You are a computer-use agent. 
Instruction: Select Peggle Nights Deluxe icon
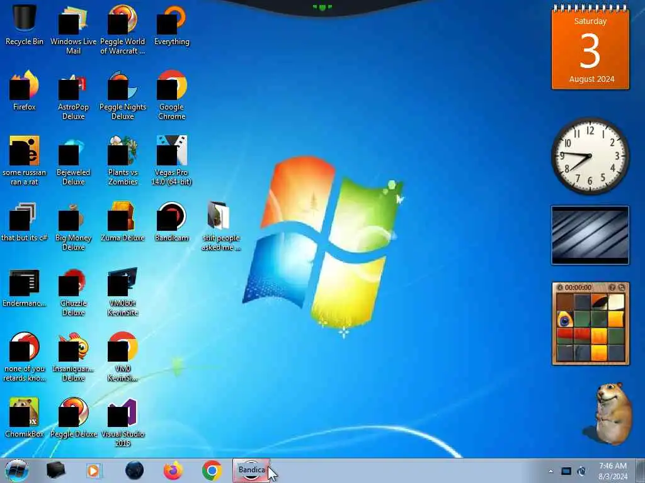point(123,95)
